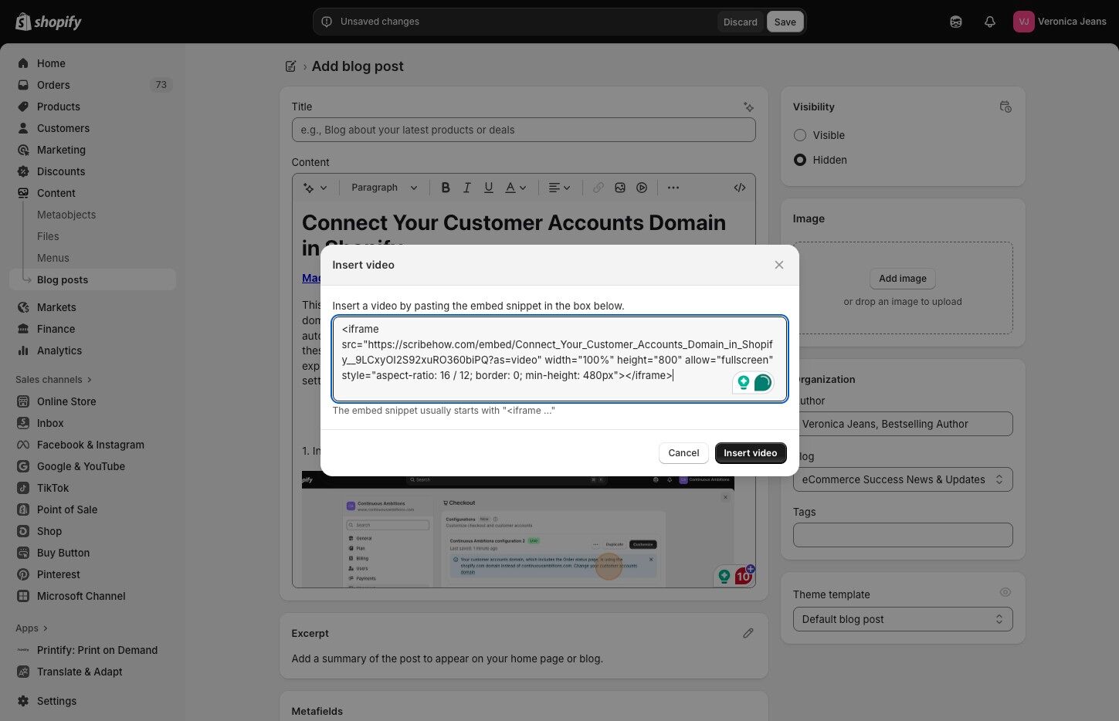Click the Analytics bar chart icon
This screenshot has width=1119, height=721.
[23, 350]
